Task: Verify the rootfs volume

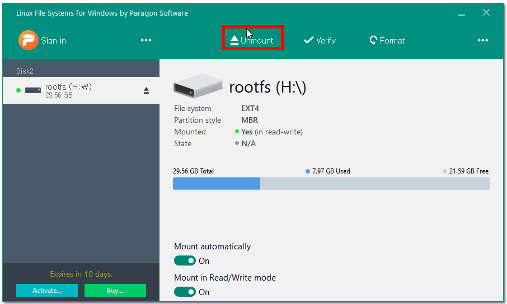Action: point(320,40)
